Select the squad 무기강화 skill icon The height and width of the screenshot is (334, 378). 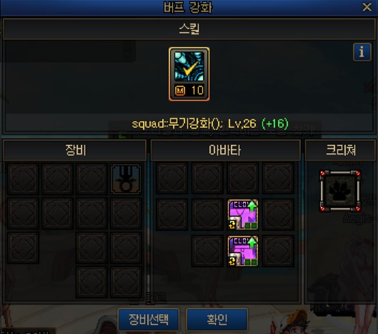point(189,74)
